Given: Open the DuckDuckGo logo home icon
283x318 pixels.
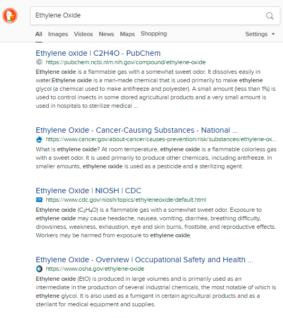Looking at the screenshot, I should (10, 15).
